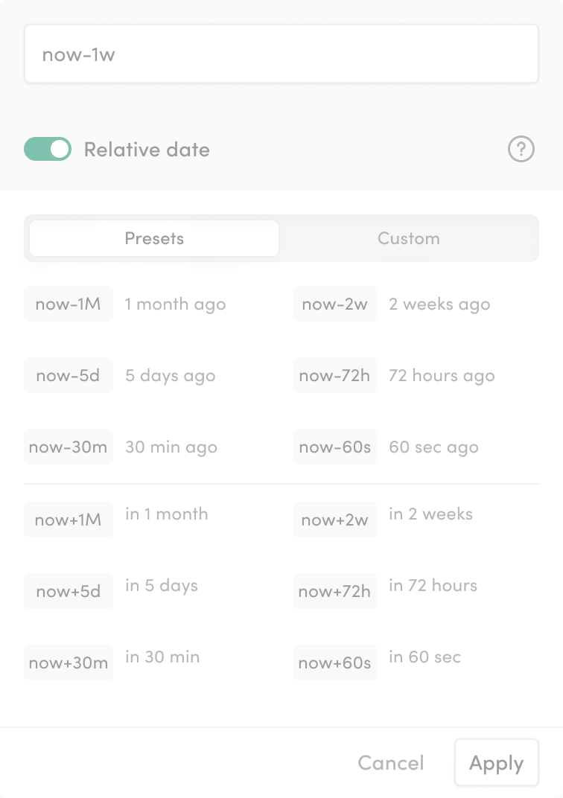The image size is (563, 798).
Task: Select the 1 month ago option
Action: (176, 304)
